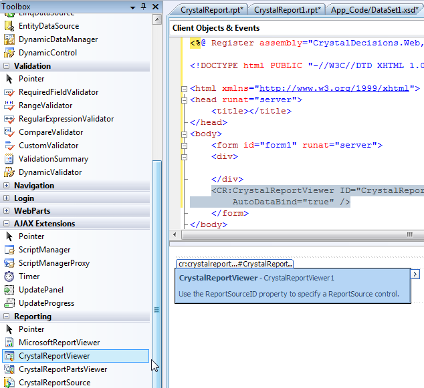Select the EntityDataSource control icon
Image resolution: width=424 pixels, height=388 pixels.
click(9, 26)
